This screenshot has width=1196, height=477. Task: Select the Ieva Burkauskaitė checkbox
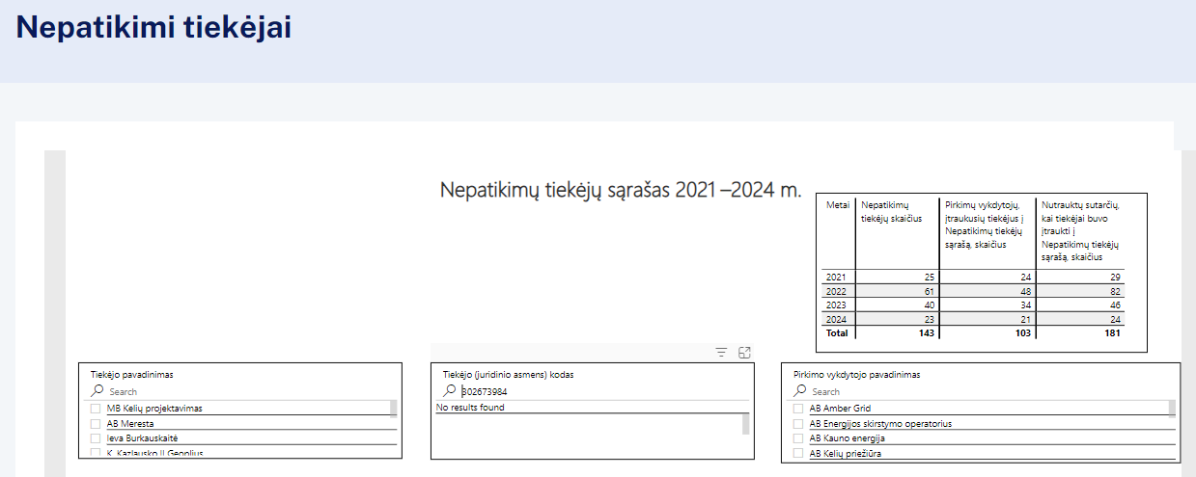pyautogui.click(x=96, y=437)
